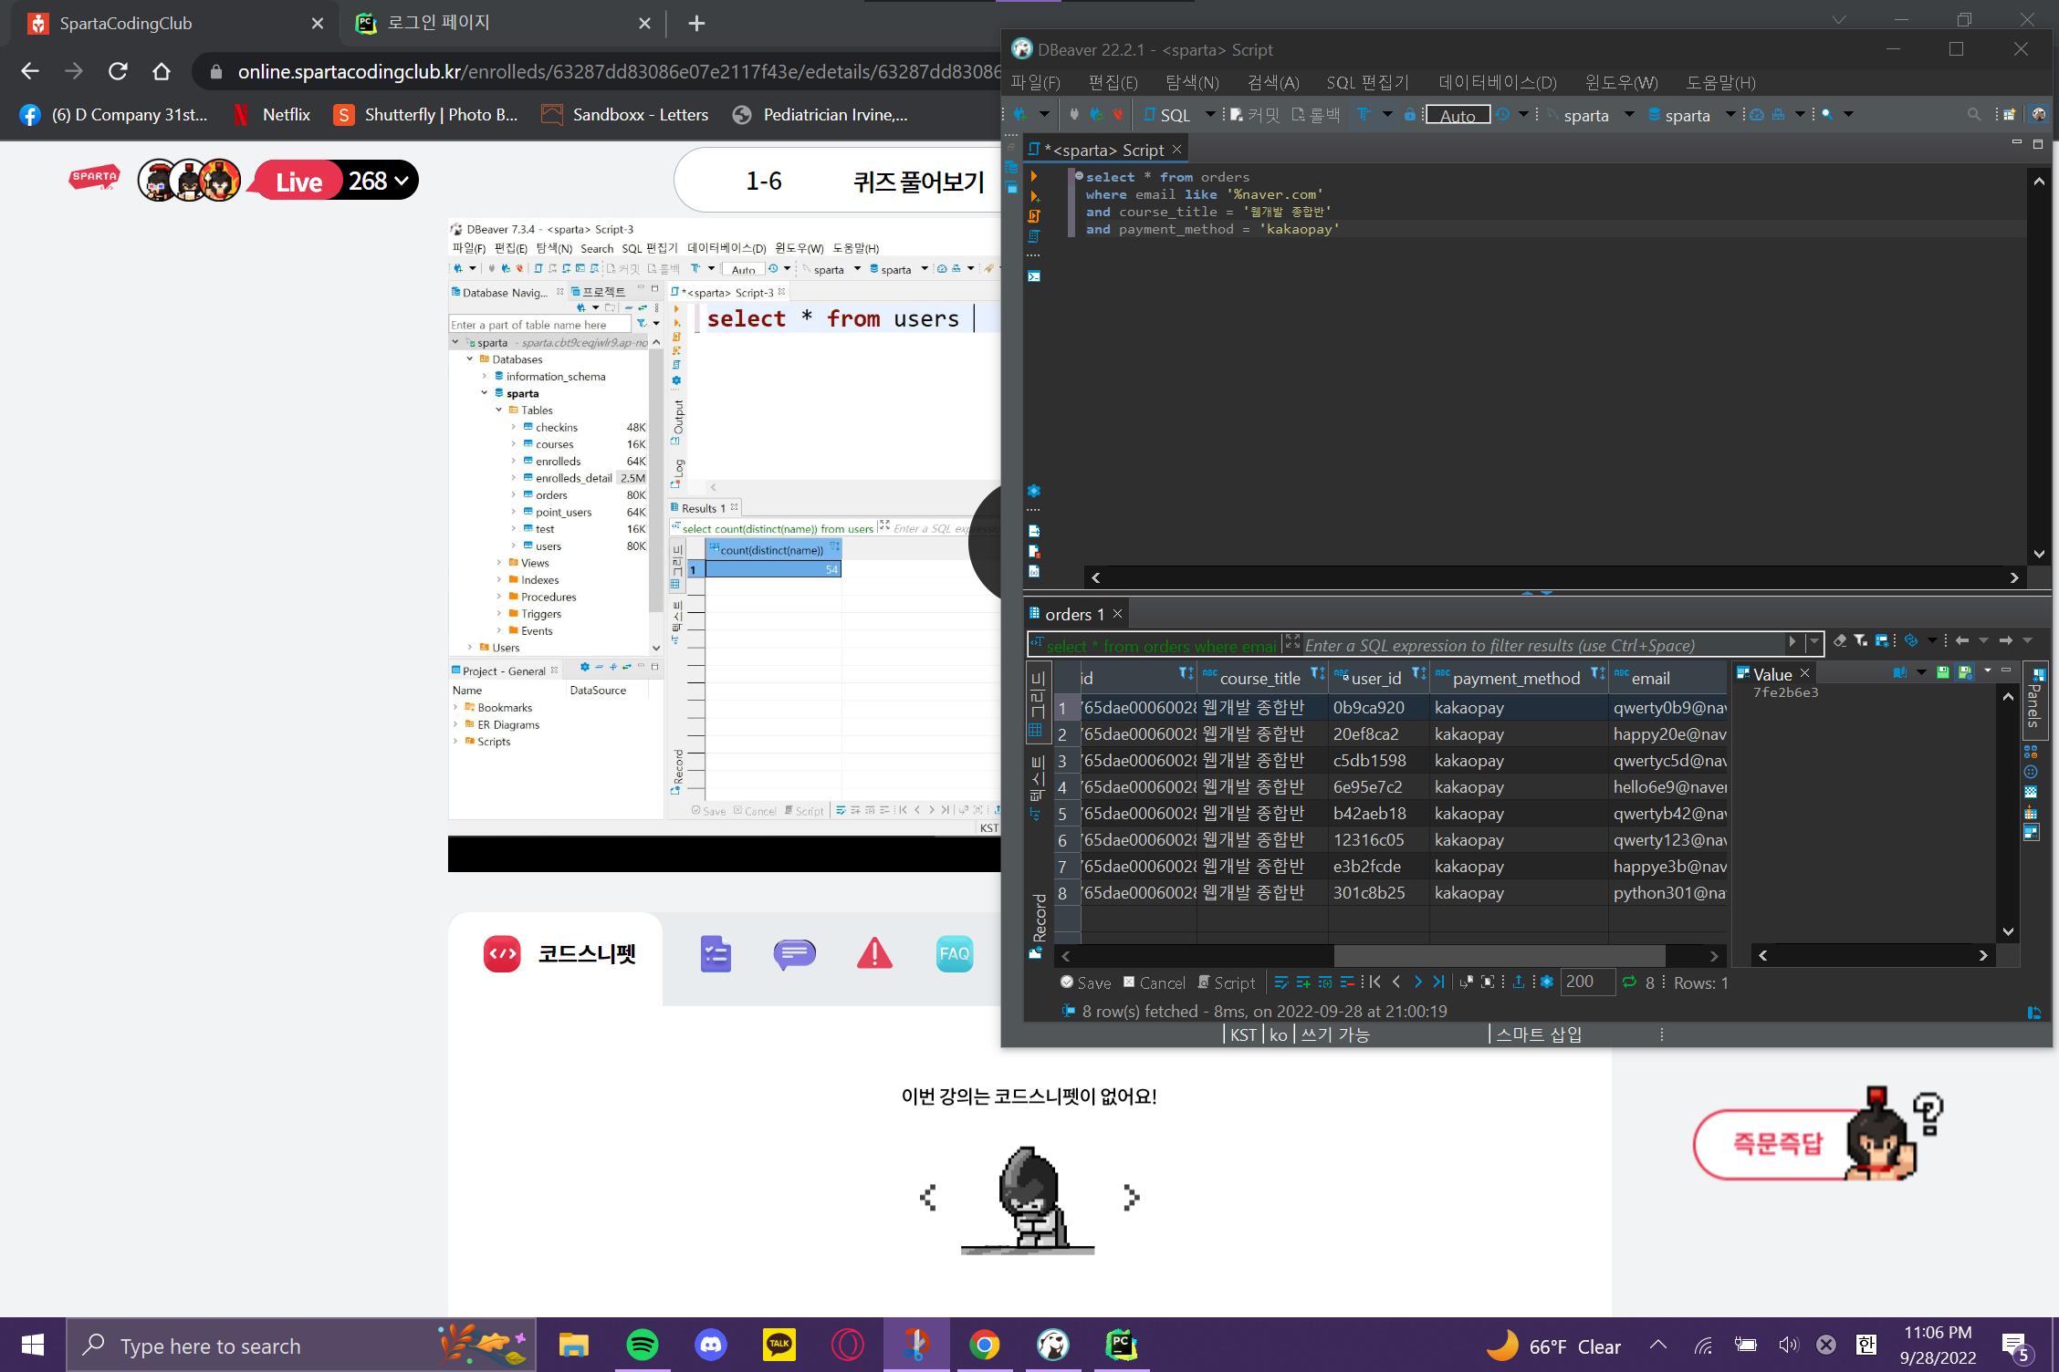The image size is (2059, 1372).
Task: Open a new SQL editor via SQL button
Action: click(1167, 115)
